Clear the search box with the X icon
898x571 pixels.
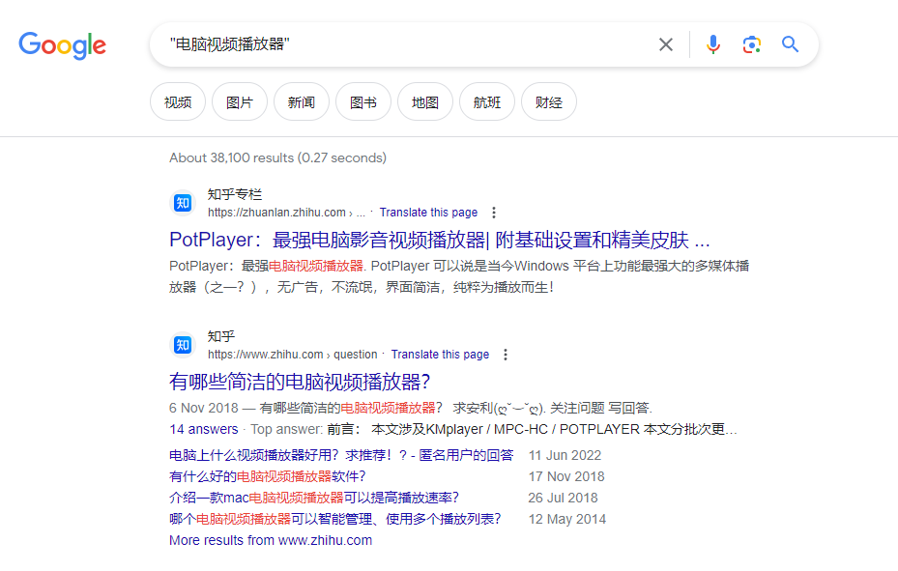(665, 44)
